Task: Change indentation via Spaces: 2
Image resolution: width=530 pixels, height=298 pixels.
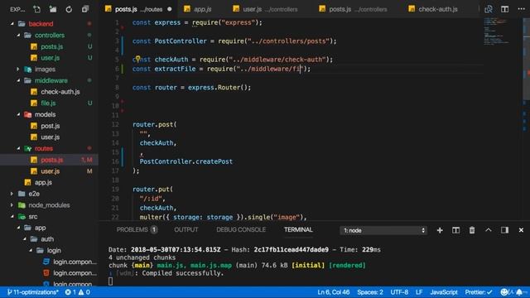Action: pyautogui.click(x=370, y=292)
